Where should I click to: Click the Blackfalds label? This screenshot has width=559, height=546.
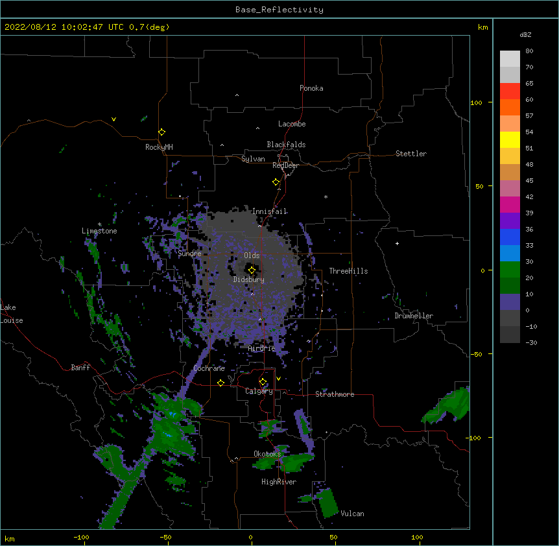coord(286,145)
